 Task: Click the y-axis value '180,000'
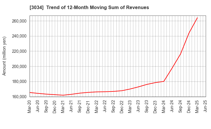[x=19, y=82]
